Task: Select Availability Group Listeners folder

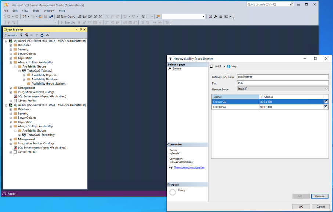Action: point(48,83)
